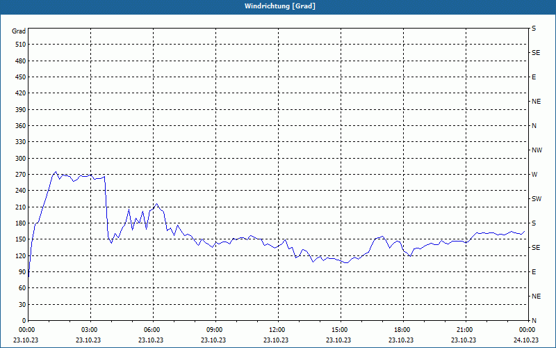Click the 23.10.23 date under 06:00
556x348 pixels.
[151, 340]
